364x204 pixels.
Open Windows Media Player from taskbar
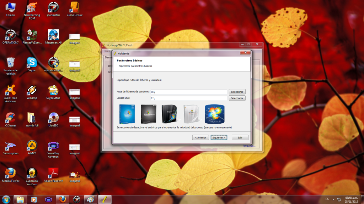pos(34,200)
